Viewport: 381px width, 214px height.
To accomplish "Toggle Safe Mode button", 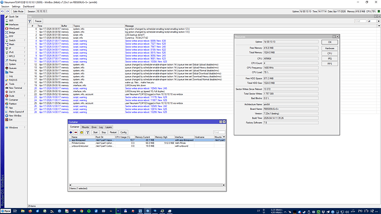I will pos(18,12).
